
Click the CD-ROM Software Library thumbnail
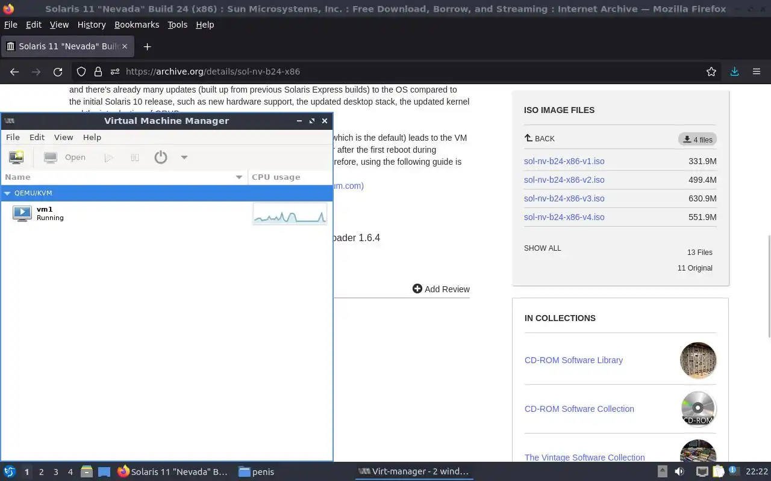click(x=698, y=360)
